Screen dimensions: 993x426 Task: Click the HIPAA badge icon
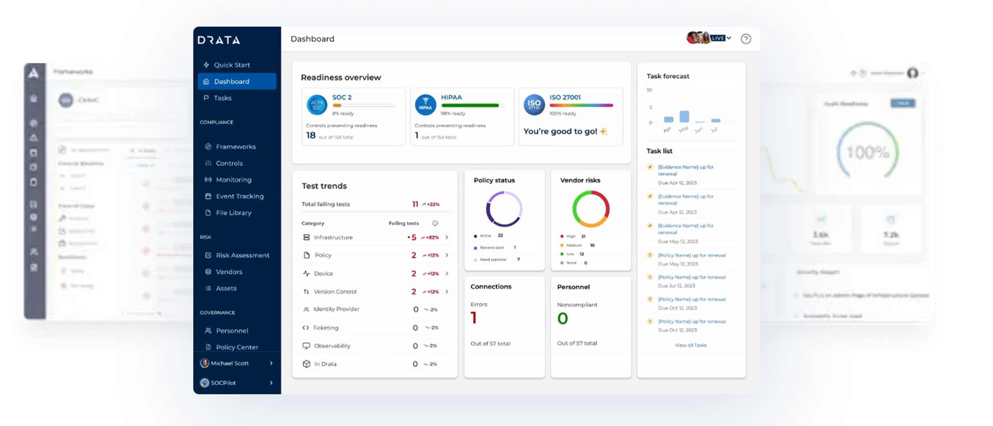(426, 105)
